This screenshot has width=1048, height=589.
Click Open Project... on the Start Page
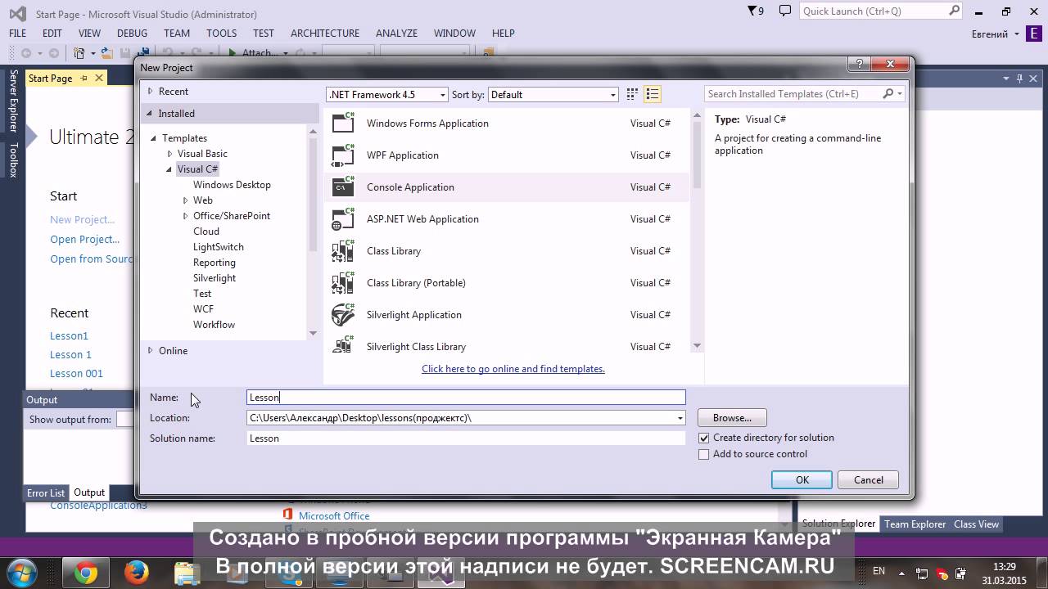[84, 240]
